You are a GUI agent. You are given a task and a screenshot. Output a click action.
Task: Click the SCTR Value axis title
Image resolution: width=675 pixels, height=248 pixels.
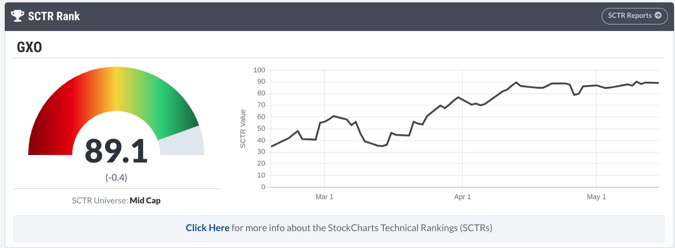243,128
